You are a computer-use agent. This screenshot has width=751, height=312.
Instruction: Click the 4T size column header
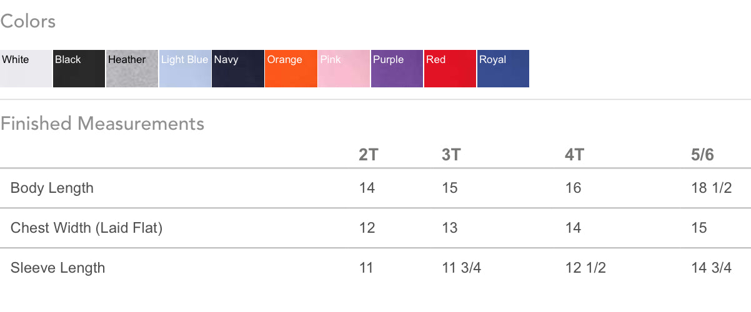[x=574, y=155]
